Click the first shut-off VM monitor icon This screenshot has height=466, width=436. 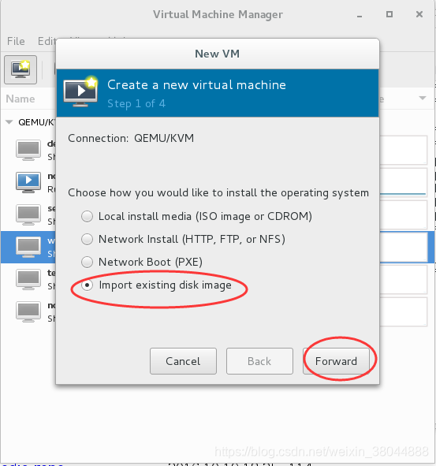pos(28,150)
